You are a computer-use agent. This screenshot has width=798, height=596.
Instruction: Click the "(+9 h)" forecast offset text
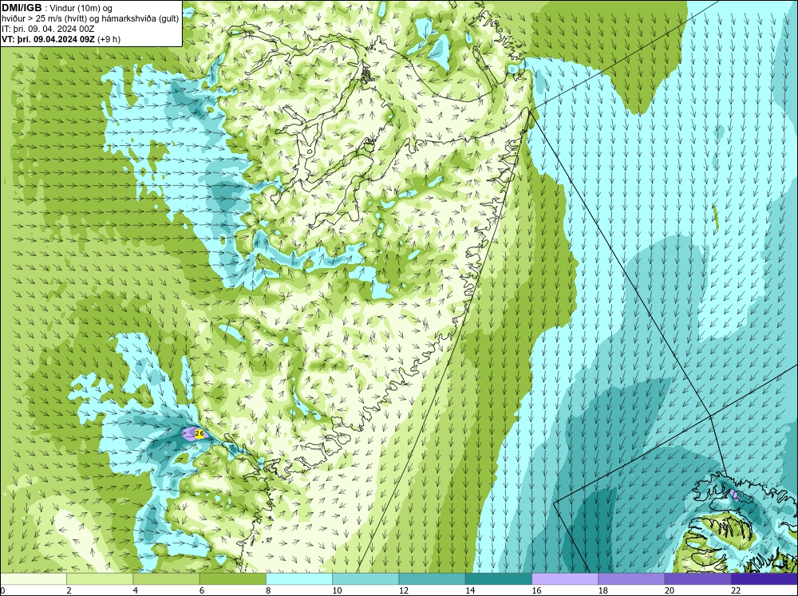(109, 39)
